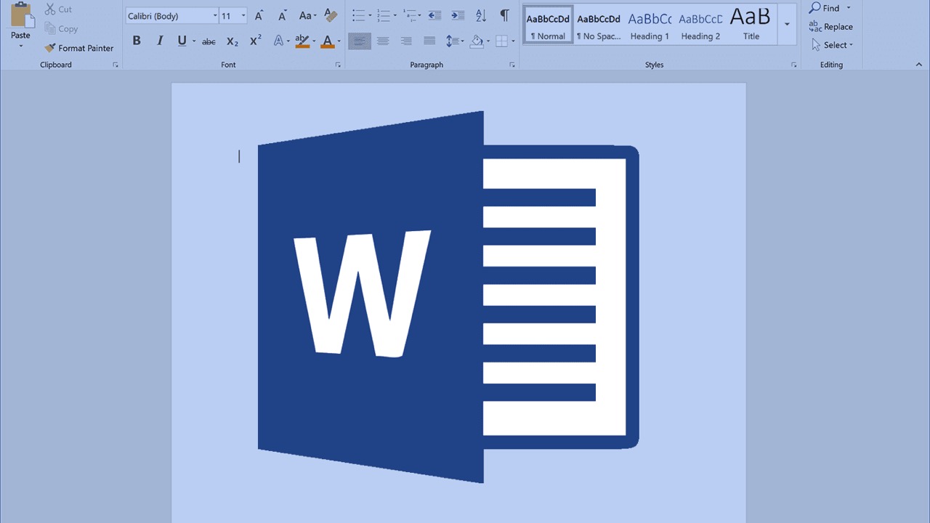The height and width of the screenshot is (523, 930).
Task: Center-align the paragraph text
Action: (x=382, y=41)
